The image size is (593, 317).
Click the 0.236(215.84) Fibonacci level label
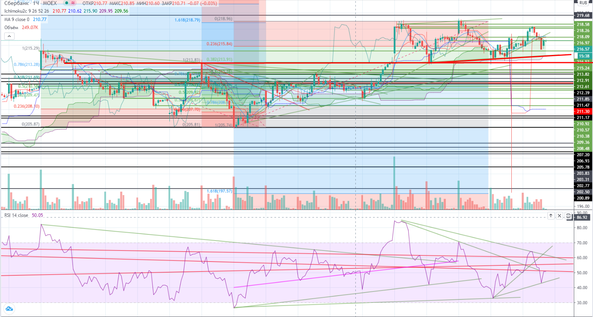click(219, 44)
